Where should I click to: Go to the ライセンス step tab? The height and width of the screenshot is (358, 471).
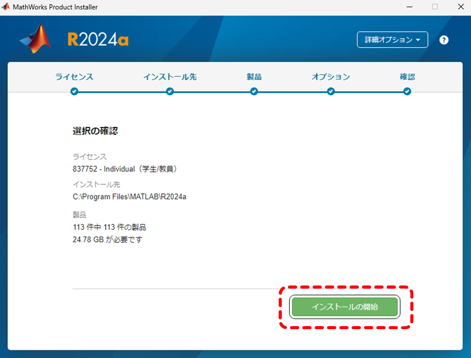[x=74, y=77]
